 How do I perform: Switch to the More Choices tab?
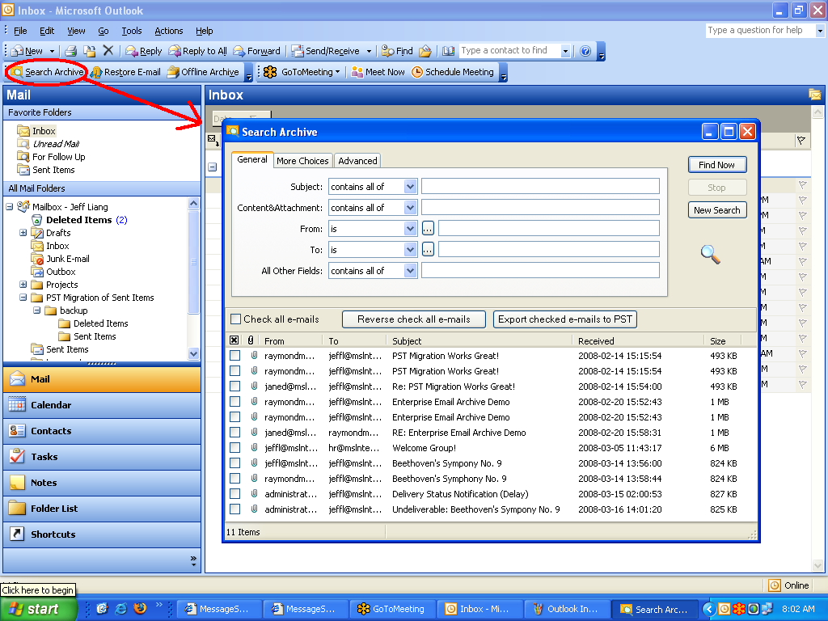[302, 161]
